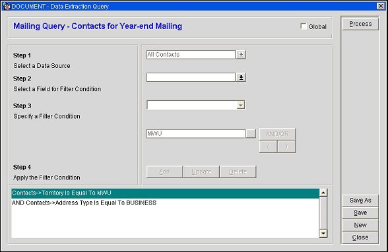Viewport: 388px width, 252px height.
Task: Click the Process button
Action: pos(360,24)
